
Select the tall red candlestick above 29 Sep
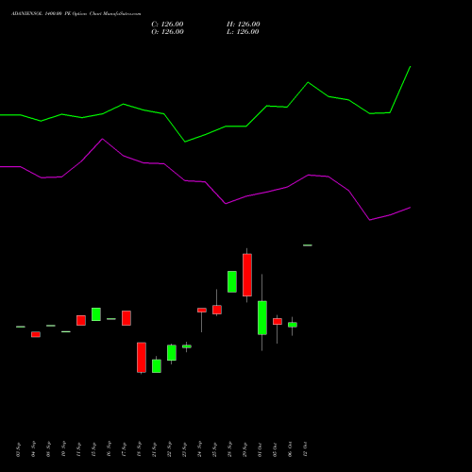[x=247, y=275]
